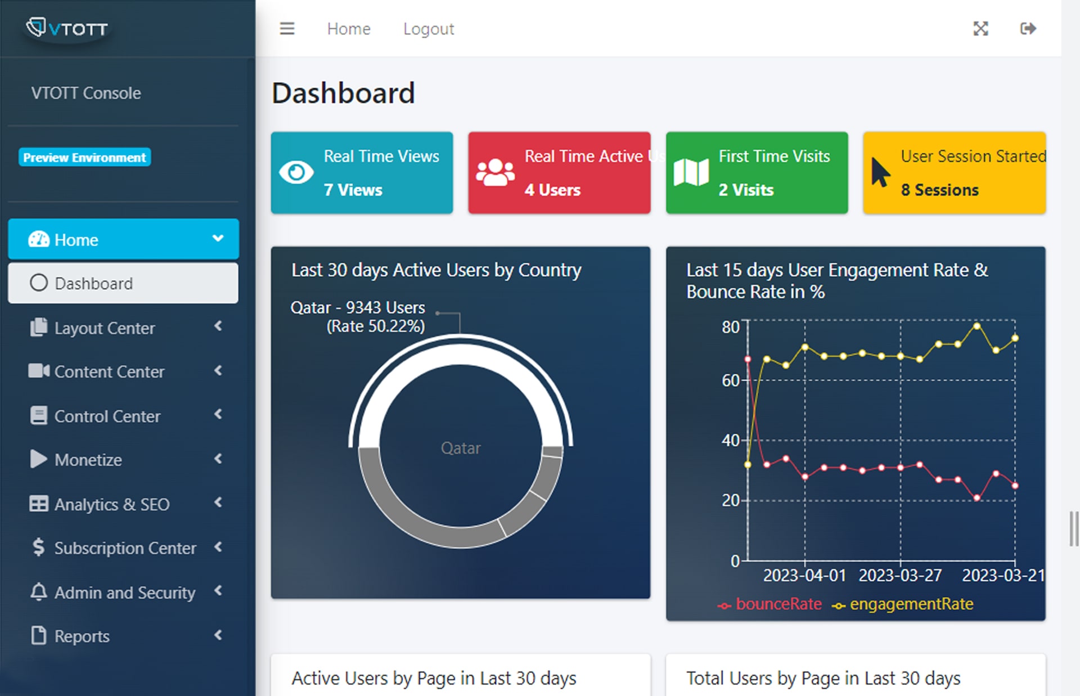The height and width of the screenshot is (696, 1080).
Task: Click '4 Users' count text
Action: [552, 190]
